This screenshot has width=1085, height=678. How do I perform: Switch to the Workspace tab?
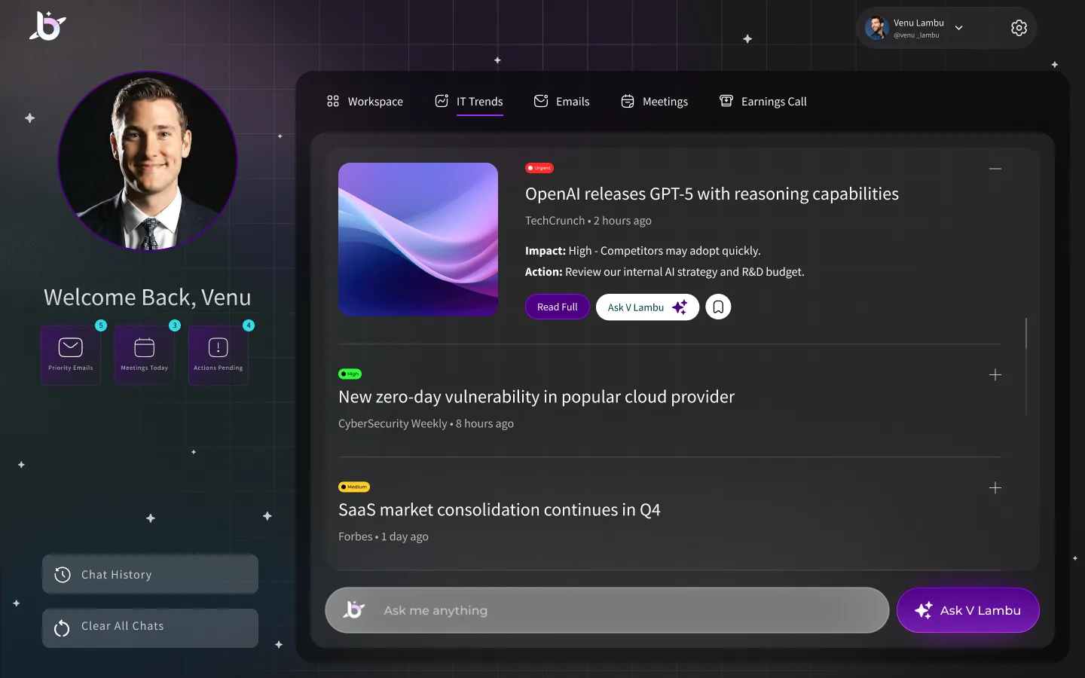pos(365,102)
